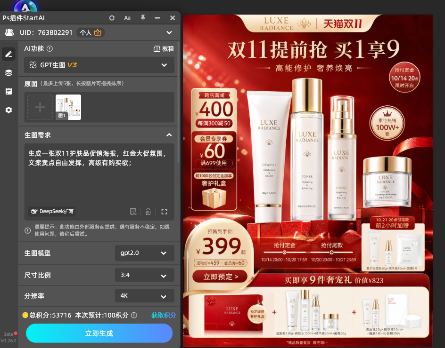Click the 预售到手价 399 price
This screenshot has width=445, height=348.
point(221,245)
